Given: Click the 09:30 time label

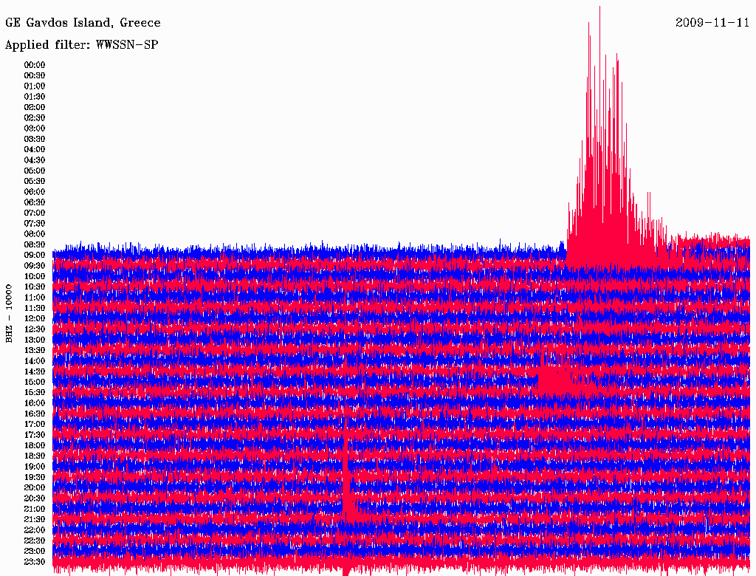Looking at the screenshot, I should [x=35, y=266].
